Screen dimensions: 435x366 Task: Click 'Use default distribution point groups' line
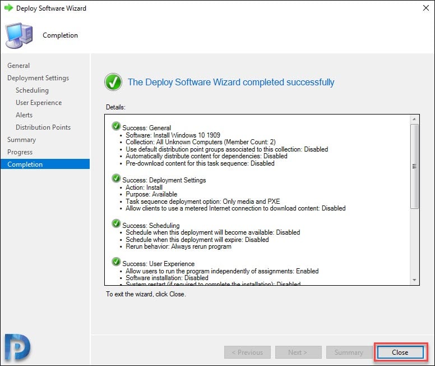pyautogui.click(x=226, y=149)
